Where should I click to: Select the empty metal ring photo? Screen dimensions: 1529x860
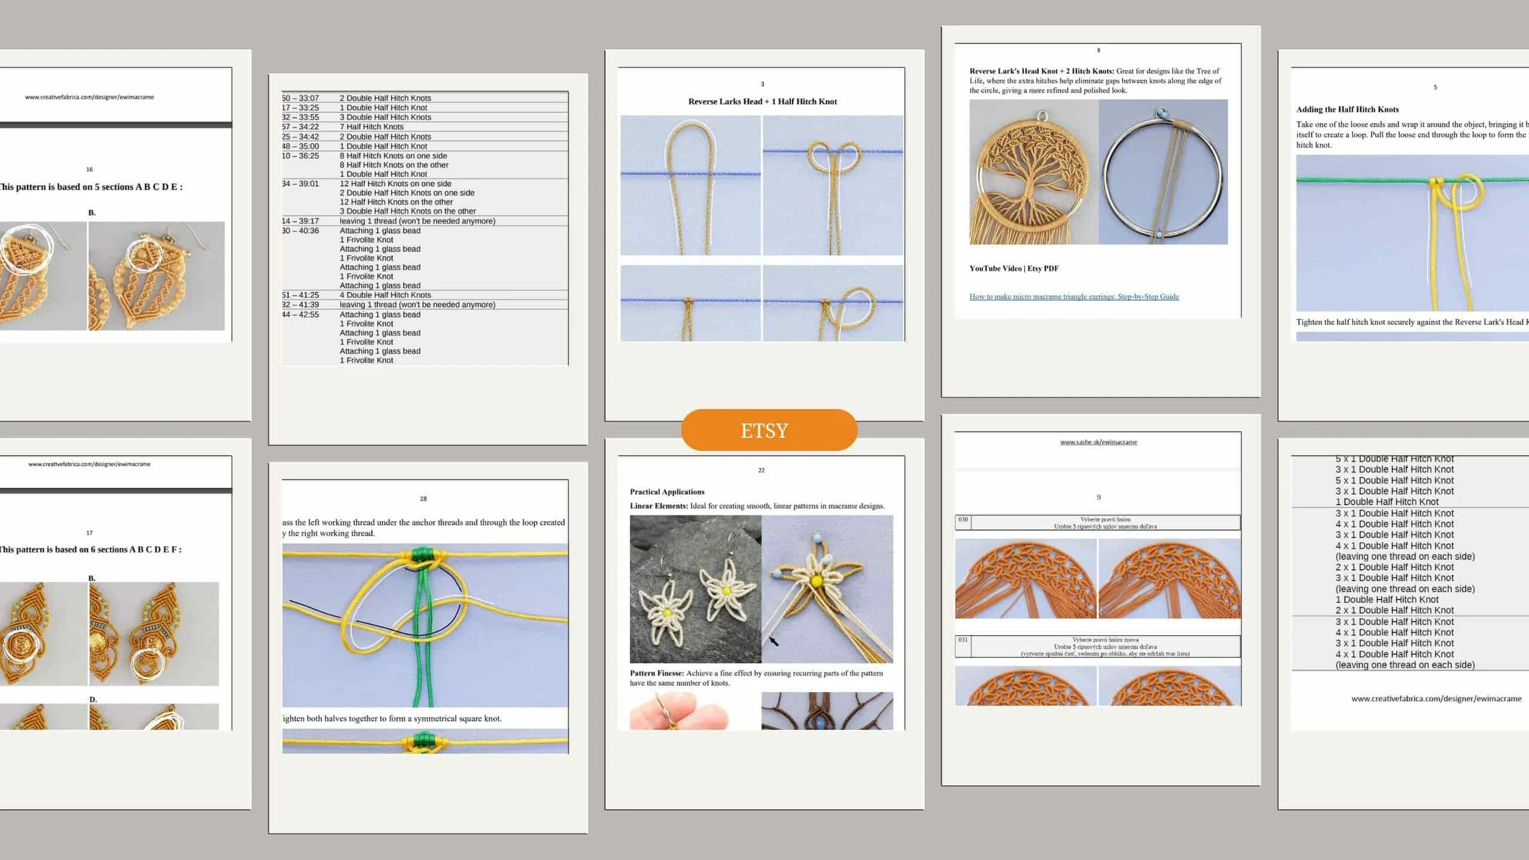coord(1163,172)
